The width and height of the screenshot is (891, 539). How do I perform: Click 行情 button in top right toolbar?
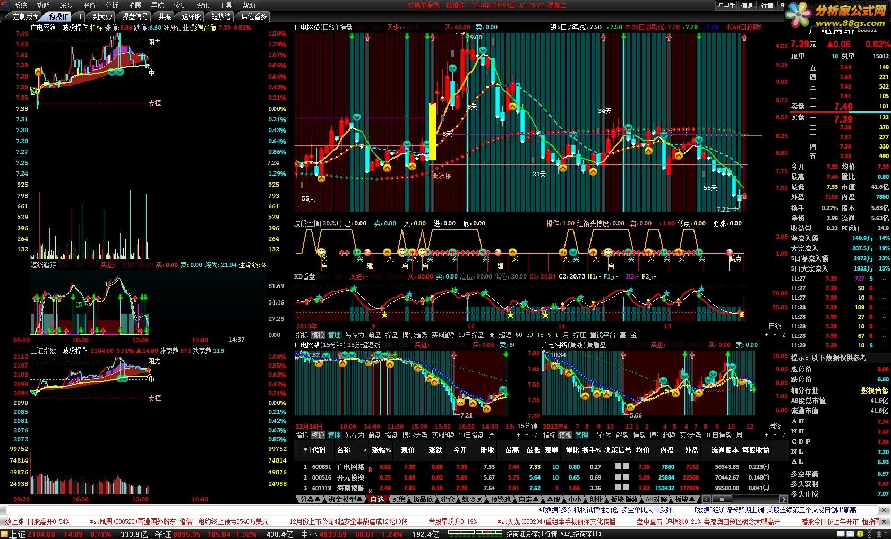(767, 5)
